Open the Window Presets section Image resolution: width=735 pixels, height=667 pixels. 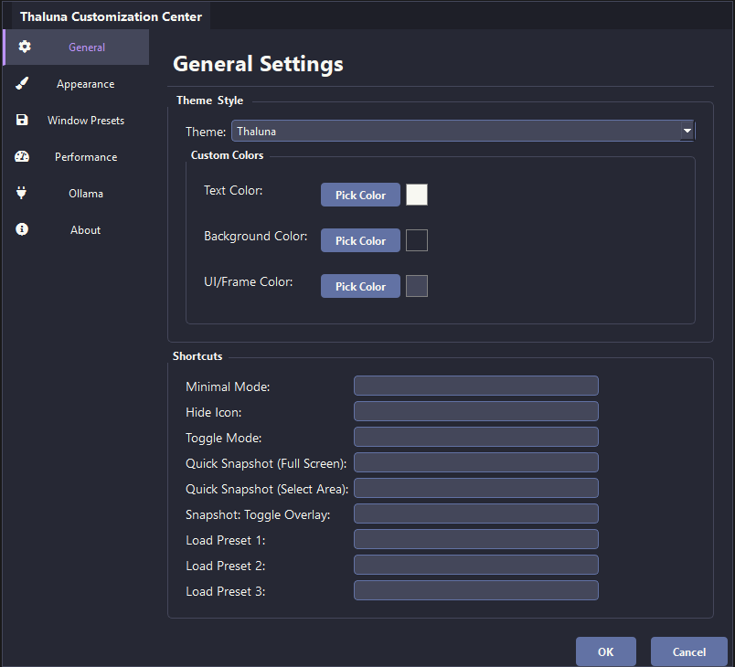click(x=85, y=120)
